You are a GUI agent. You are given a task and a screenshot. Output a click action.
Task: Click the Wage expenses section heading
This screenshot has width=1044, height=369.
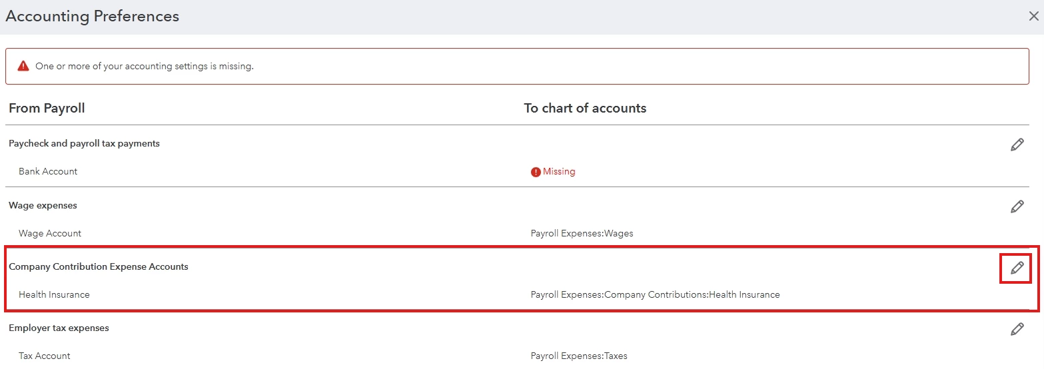pos(43,206)
